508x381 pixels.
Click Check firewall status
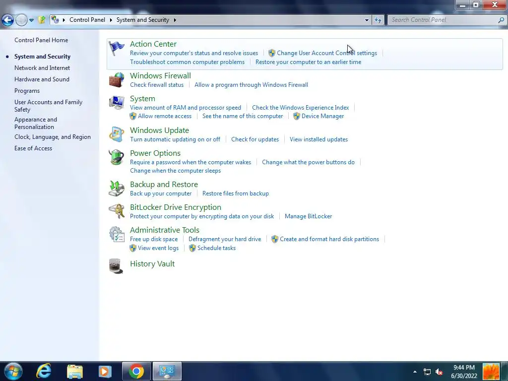coord(157,84)
